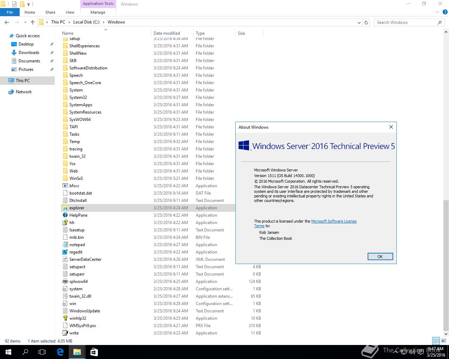Select Desktop in Quick access
The width and height of the screenshot is (449, 359).
pyautogui.click(x=26, y=44)
